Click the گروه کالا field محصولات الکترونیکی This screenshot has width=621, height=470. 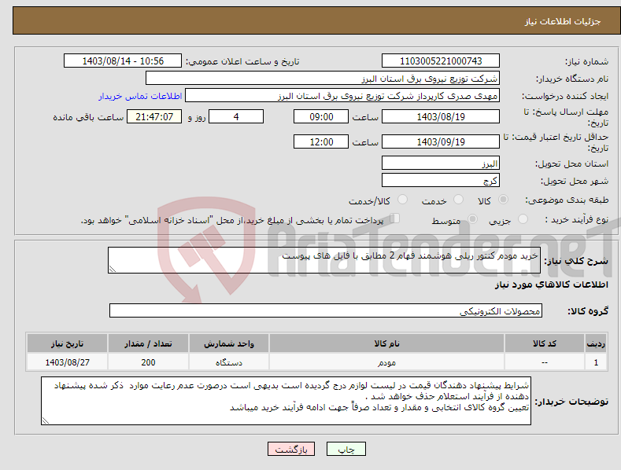326,310
